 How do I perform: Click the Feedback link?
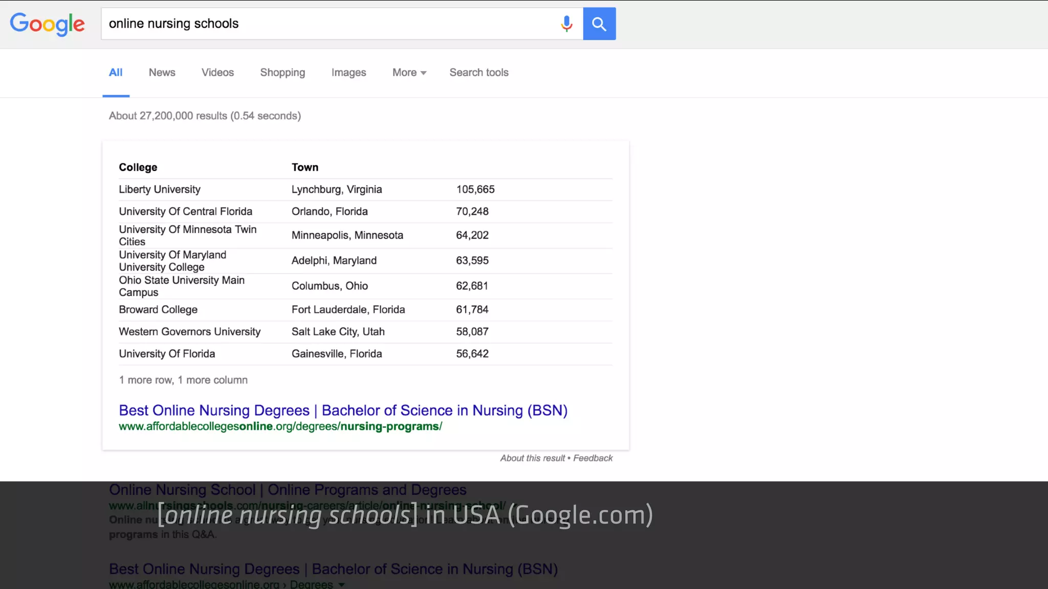point(593,458)
